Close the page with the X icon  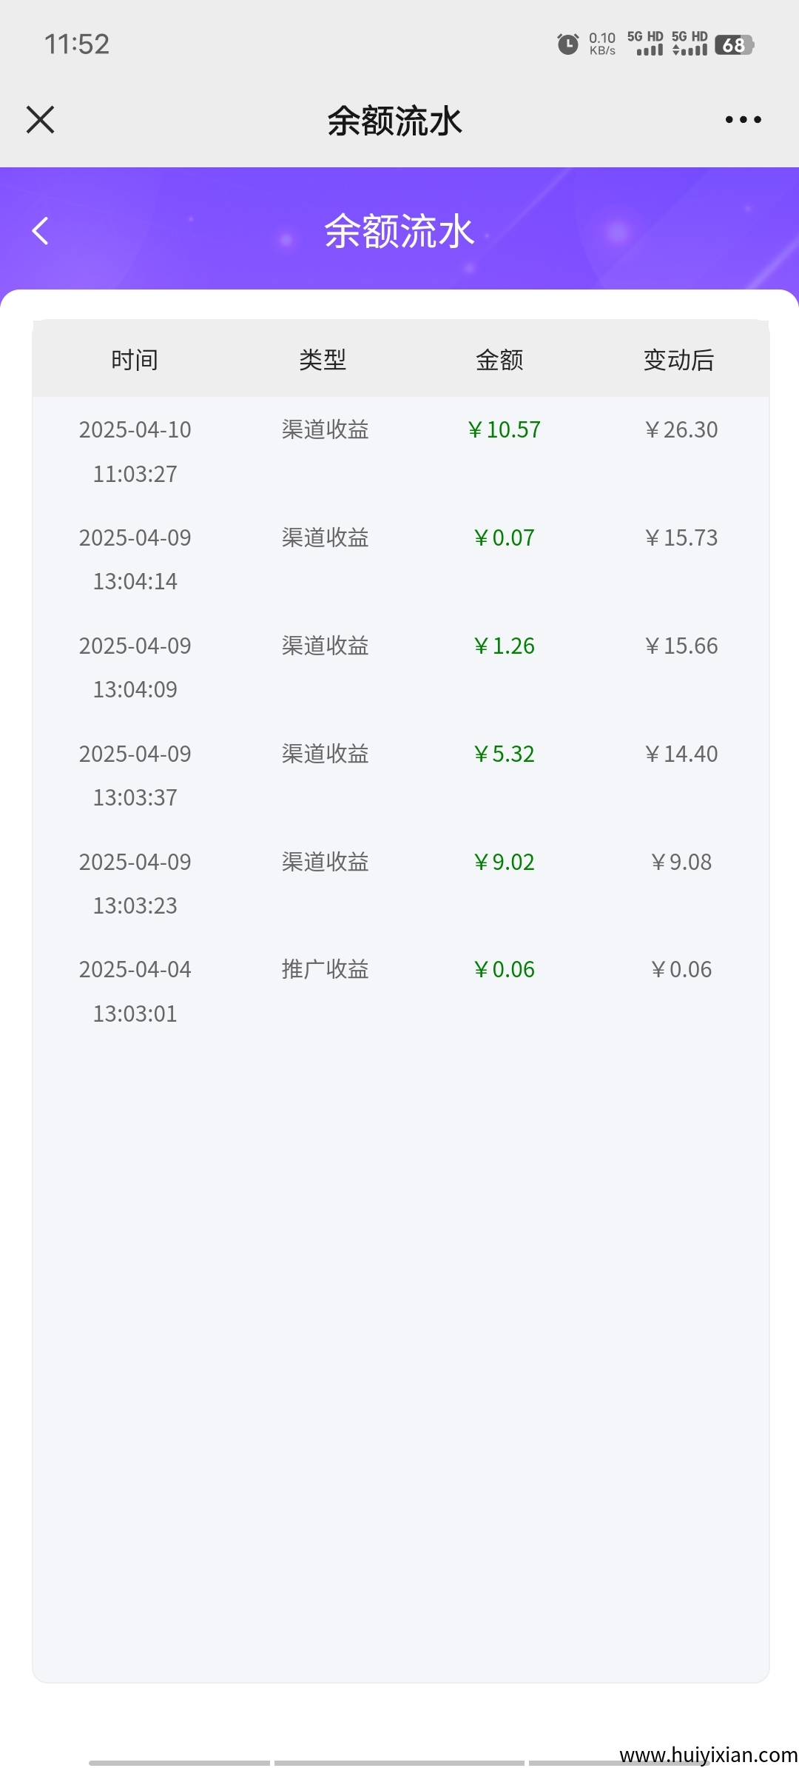click(41, 119)
